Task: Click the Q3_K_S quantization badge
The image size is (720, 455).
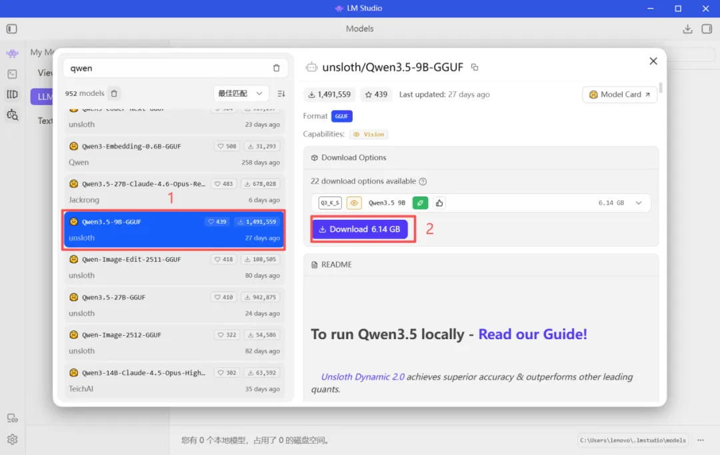Action: pyautogui.click(x=330, y=203)
